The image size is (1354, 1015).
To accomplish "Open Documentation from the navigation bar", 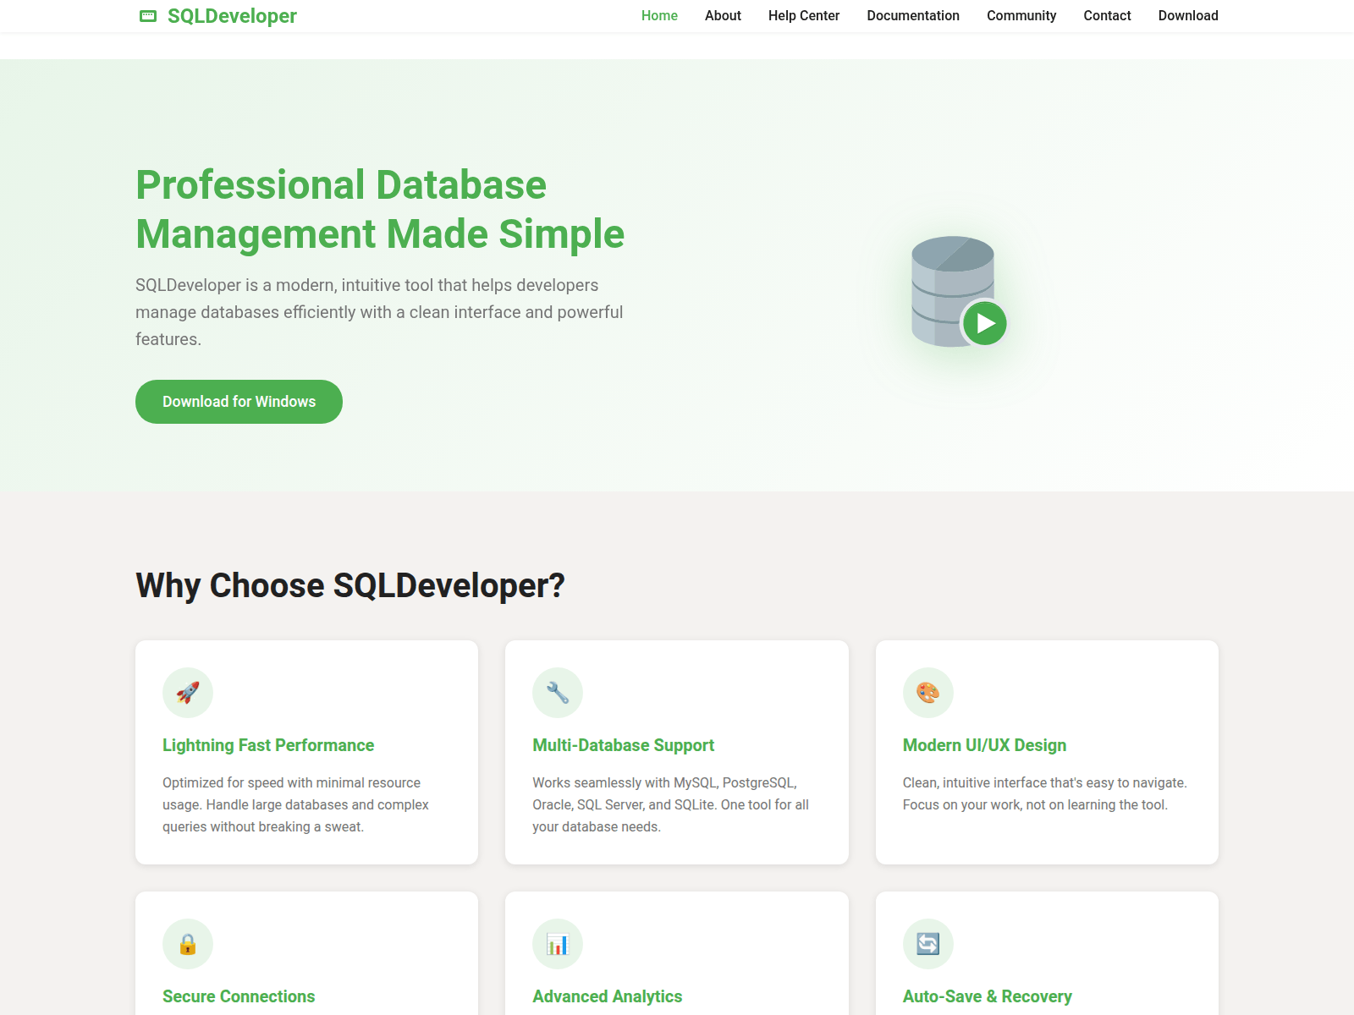I will (913, 16).
